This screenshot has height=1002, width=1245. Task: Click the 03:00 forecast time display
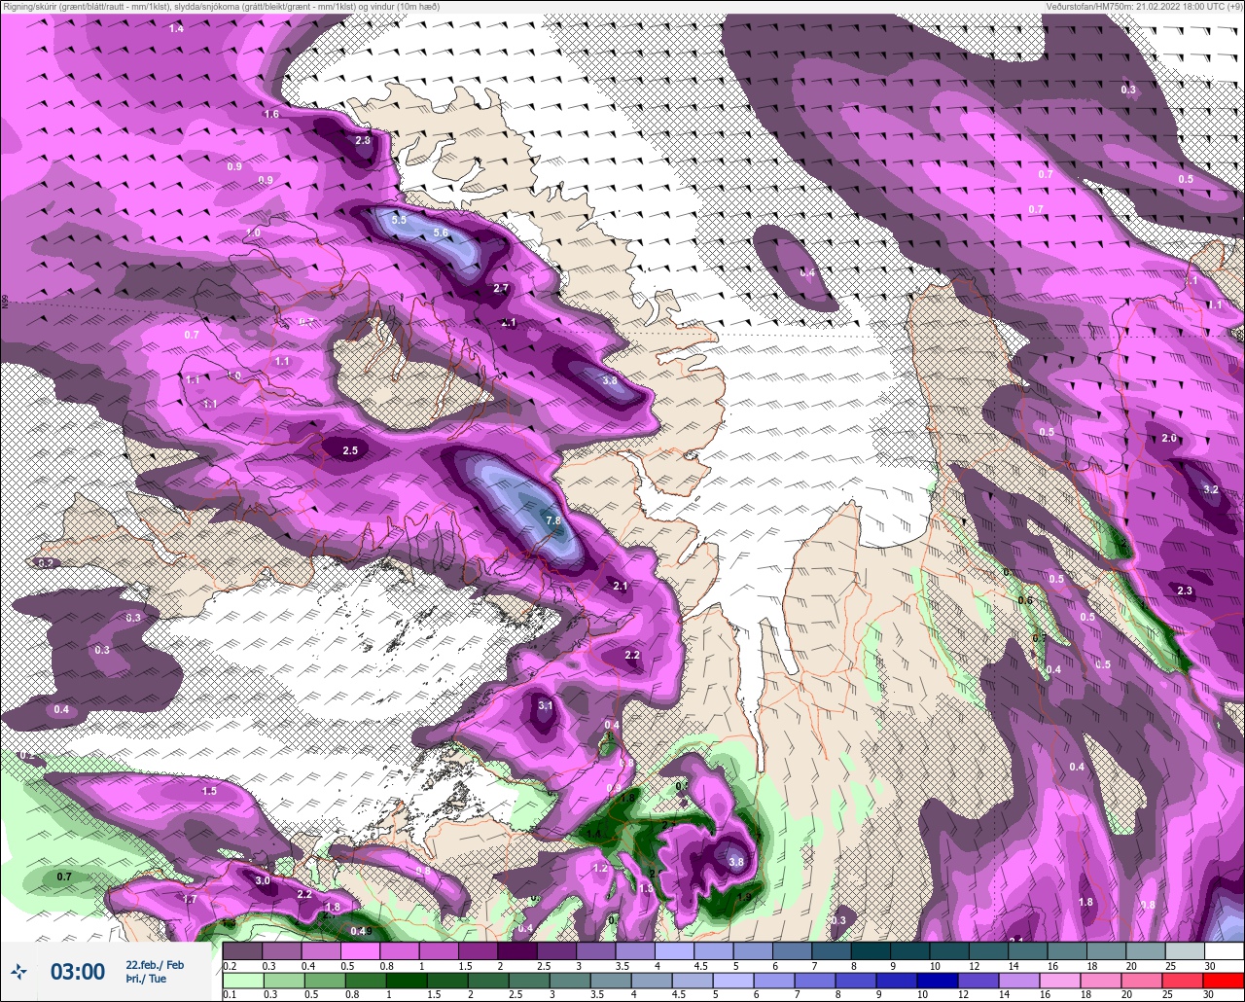click(x=78, y=972)
